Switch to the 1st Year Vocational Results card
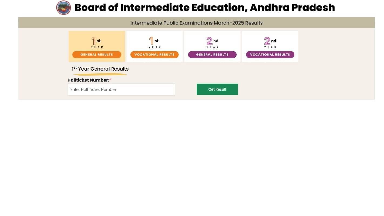This screenshot has width=384, height=216. click(154, 46)
